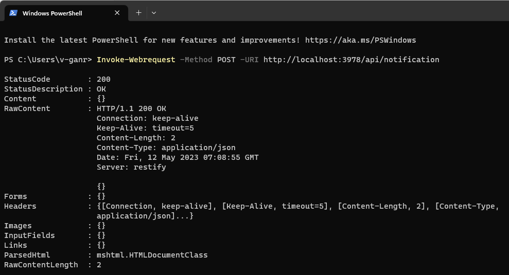This screenshot has height=275, width=509.
Task: Click the StatusCode value 200
Action: pyautogui.click(x=103, y=79)
